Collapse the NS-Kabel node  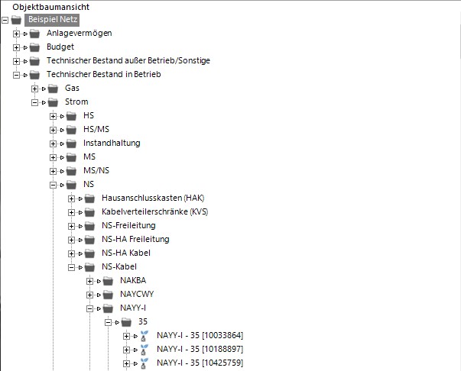(x=72, y=267)
